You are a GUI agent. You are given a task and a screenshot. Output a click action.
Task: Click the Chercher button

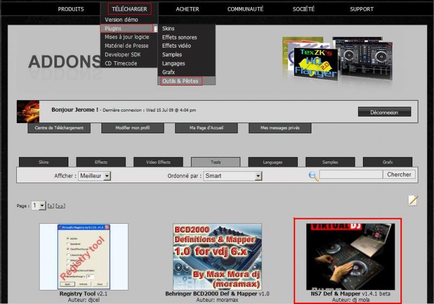click(399, 174)
